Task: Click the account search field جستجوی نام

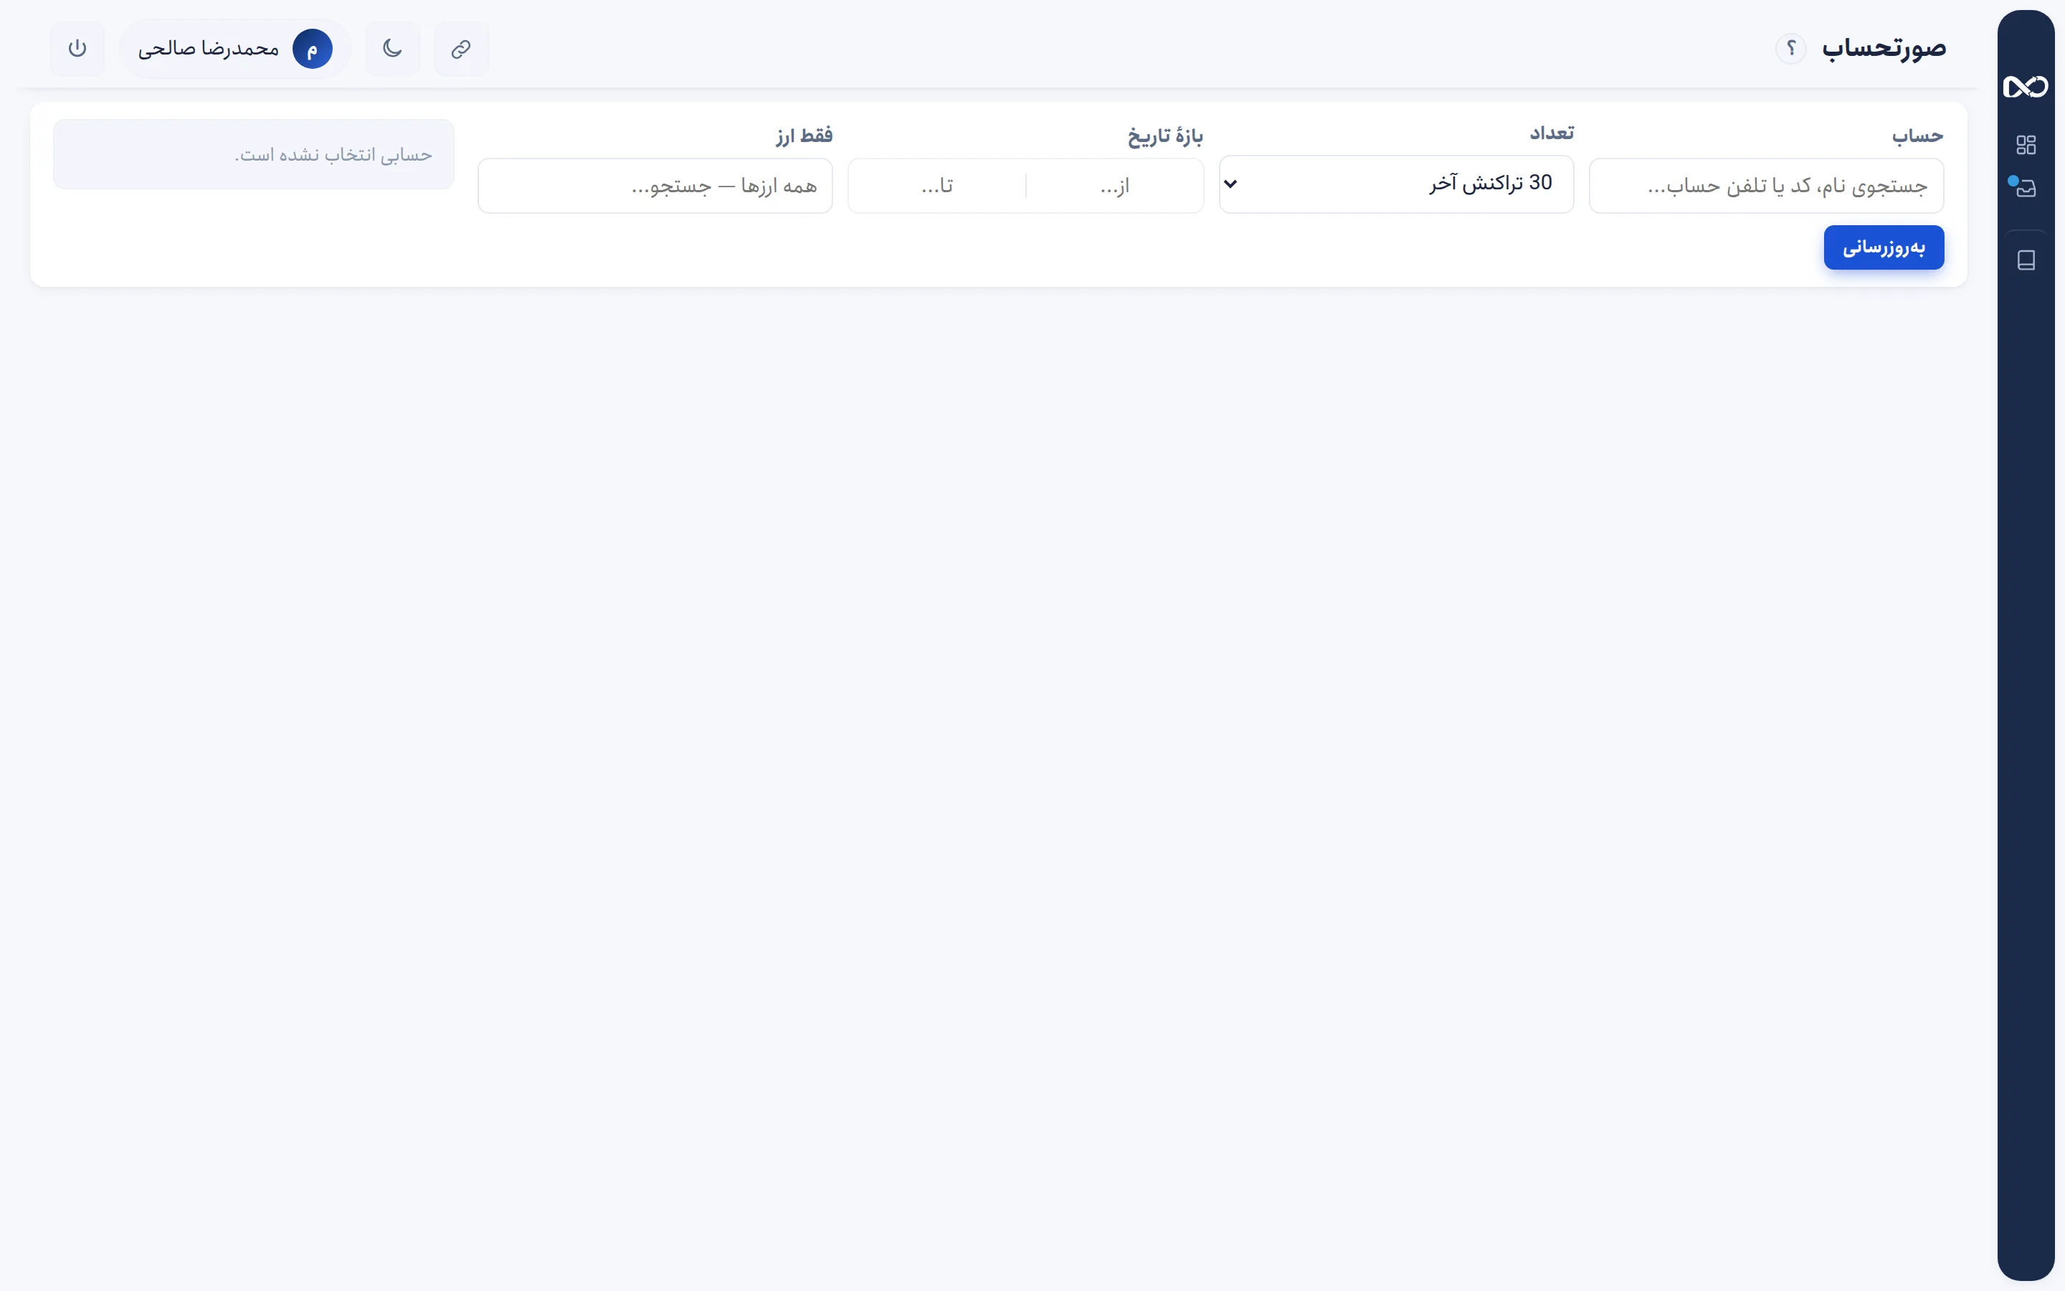Action: (x=1765, y=185)
